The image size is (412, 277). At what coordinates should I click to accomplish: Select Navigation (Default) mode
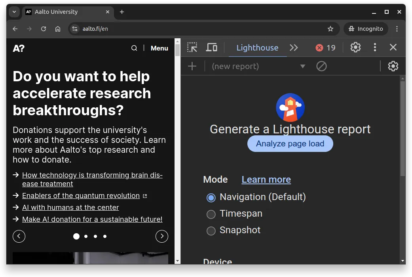(x=211, y=197)
